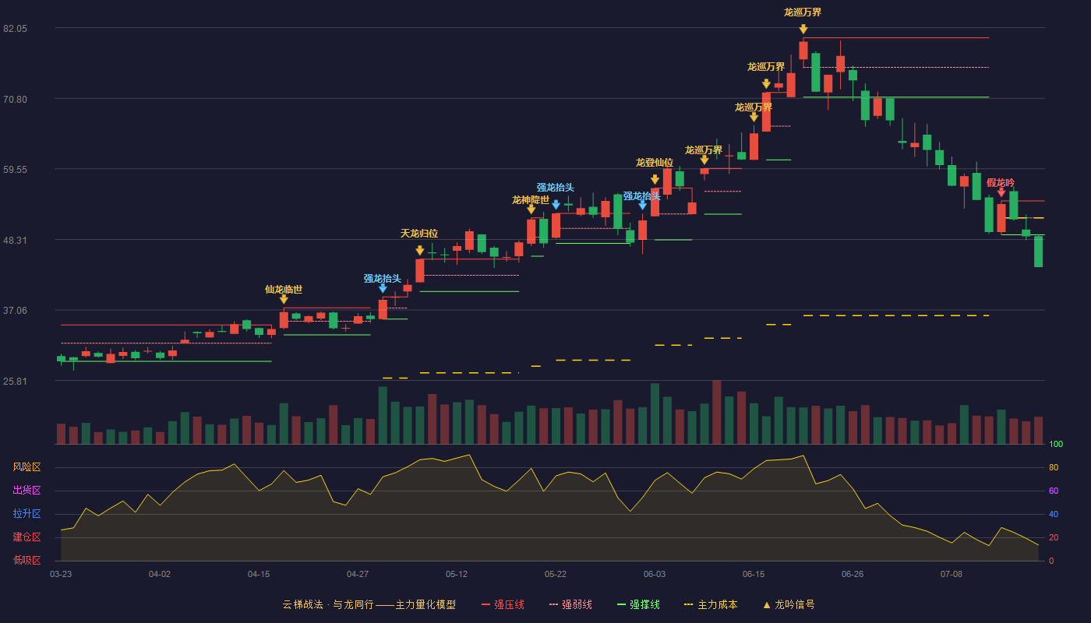Select the 龙神降世 signal label
This screenshot has height=623, width=1091.
(531, 200)
